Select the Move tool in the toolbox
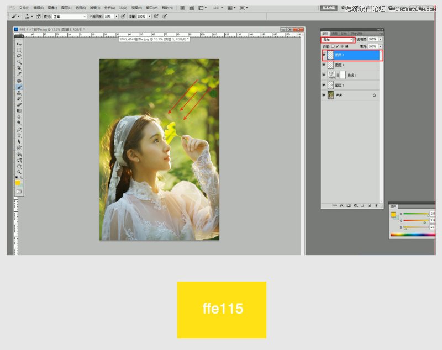 pyautogui.click(x=19, y=44)
